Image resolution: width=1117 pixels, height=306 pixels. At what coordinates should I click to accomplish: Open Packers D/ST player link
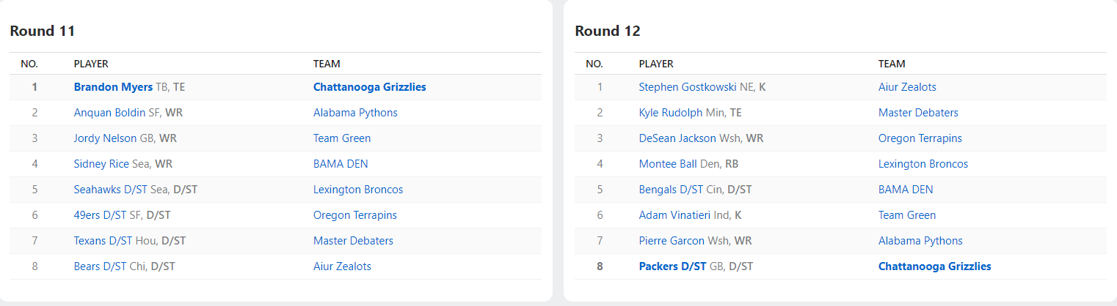672,266
